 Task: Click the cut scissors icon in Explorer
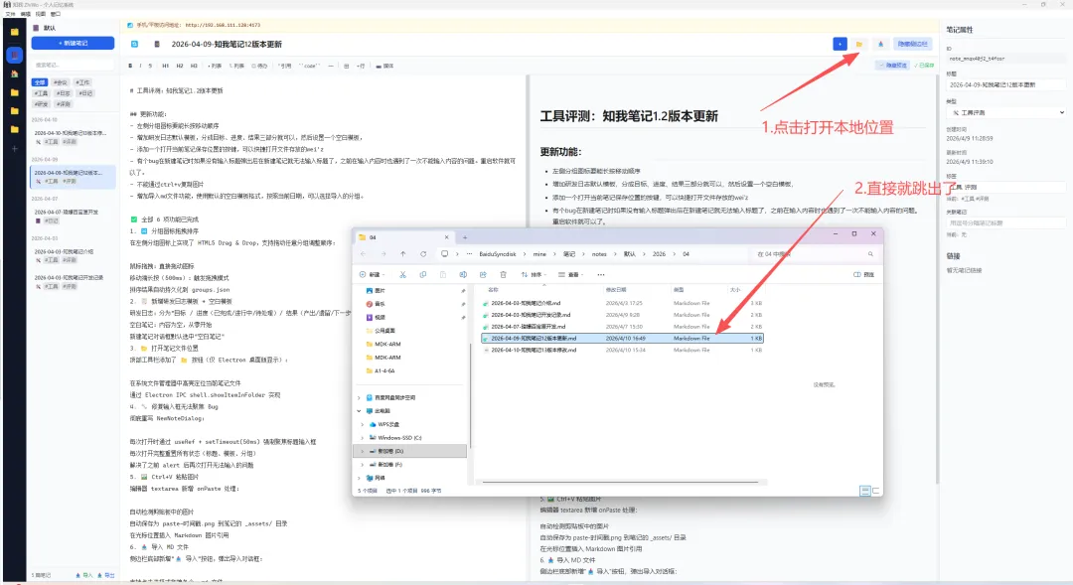(402, 274)
